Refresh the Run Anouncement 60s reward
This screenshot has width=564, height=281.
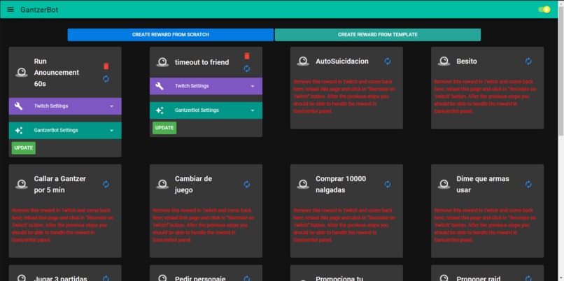click(x=106, y=79)
